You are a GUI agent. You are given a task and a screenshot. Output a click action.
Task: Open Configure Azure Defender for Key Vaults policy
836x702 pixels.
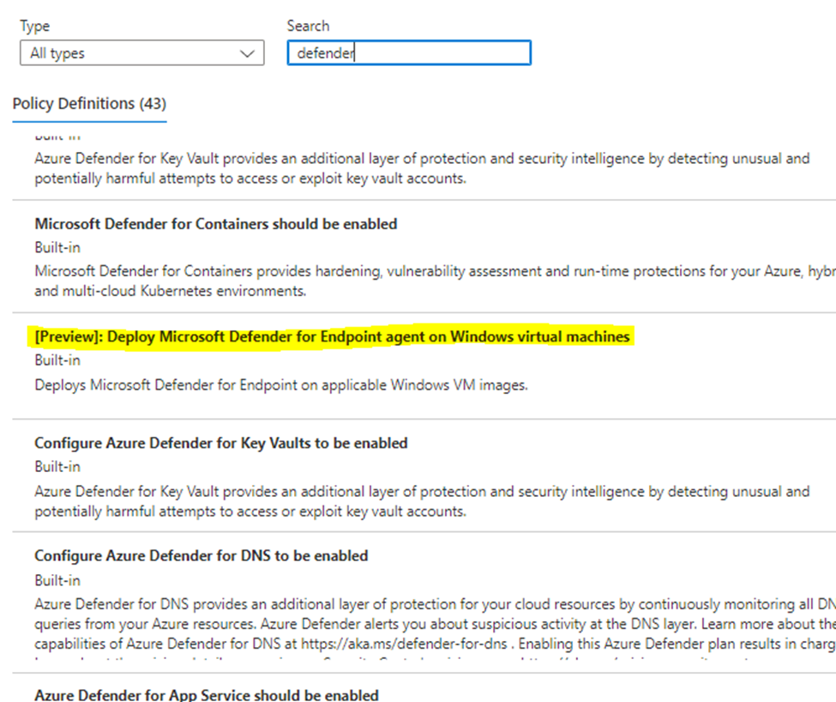point(221,444)
